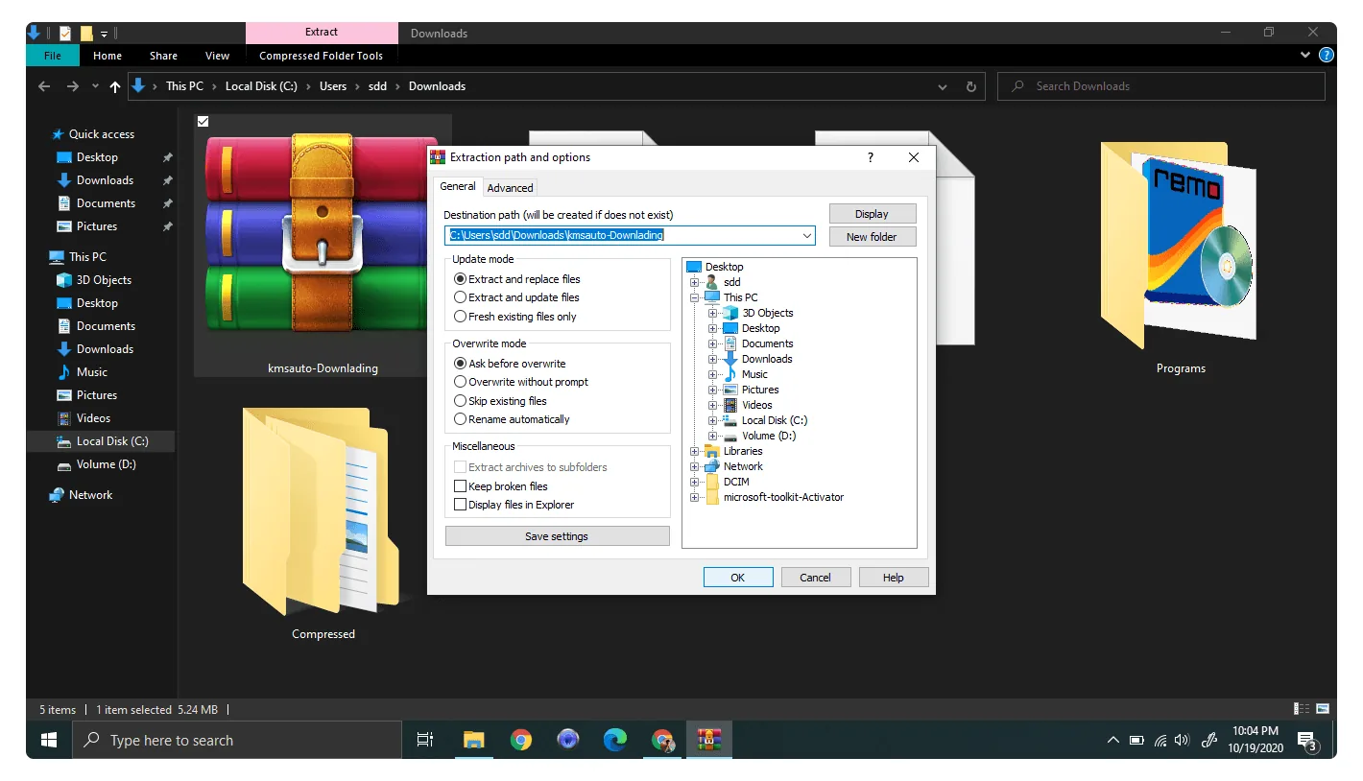Screen dimensions: 1363x781
Task: Enable Keep broken files checkbox
Action: point(501,486)
